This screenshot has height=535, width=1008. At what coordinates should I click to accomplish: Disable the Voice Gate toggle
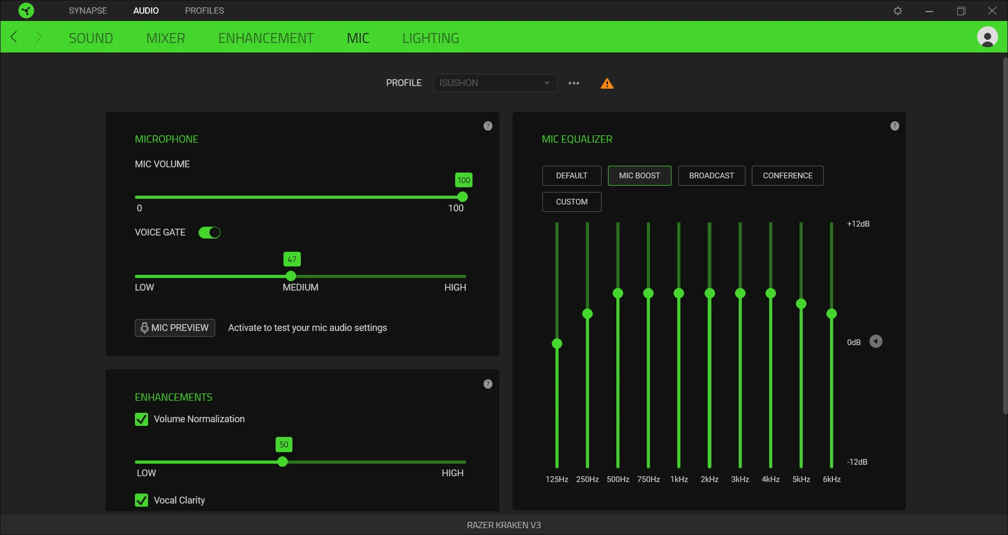click(209, 232)
